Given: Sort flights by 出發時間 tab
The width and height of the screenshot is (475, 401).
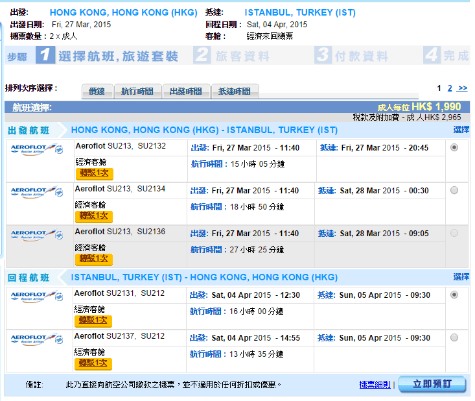Looking at the screenshot, I should click(185, 91).
